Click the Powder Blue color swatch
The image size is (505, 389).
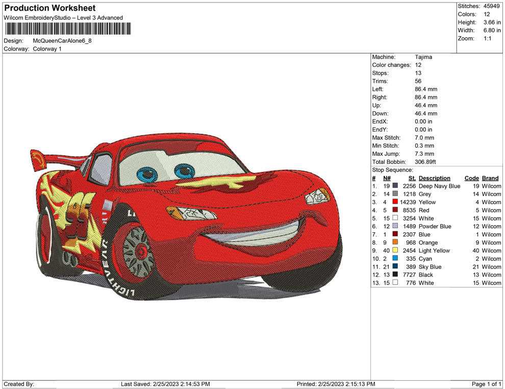pyautogui.click(x=395, y=226)
